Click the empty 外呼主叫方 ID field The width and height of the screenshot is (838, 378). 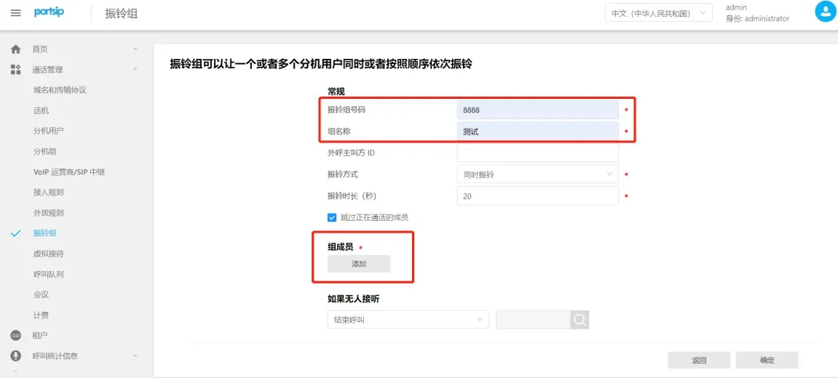[537, 153]
